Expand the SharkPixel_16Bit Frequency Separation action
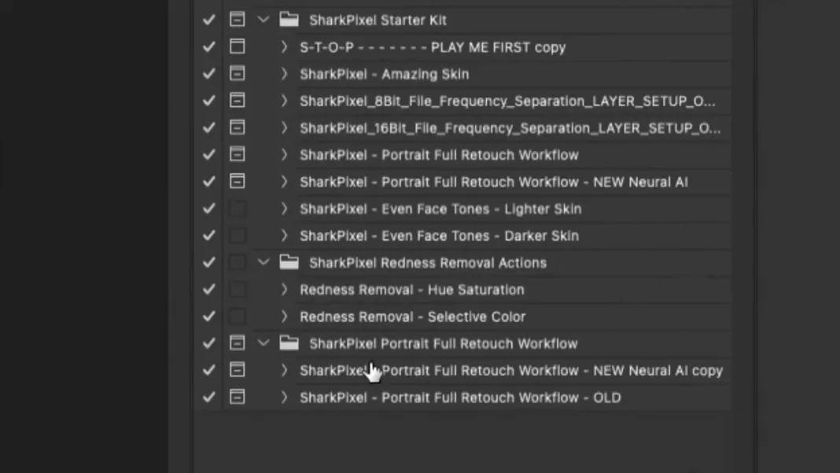Image resolution: width=840 pixels, height=473 pixels. [x=284, y=127]
